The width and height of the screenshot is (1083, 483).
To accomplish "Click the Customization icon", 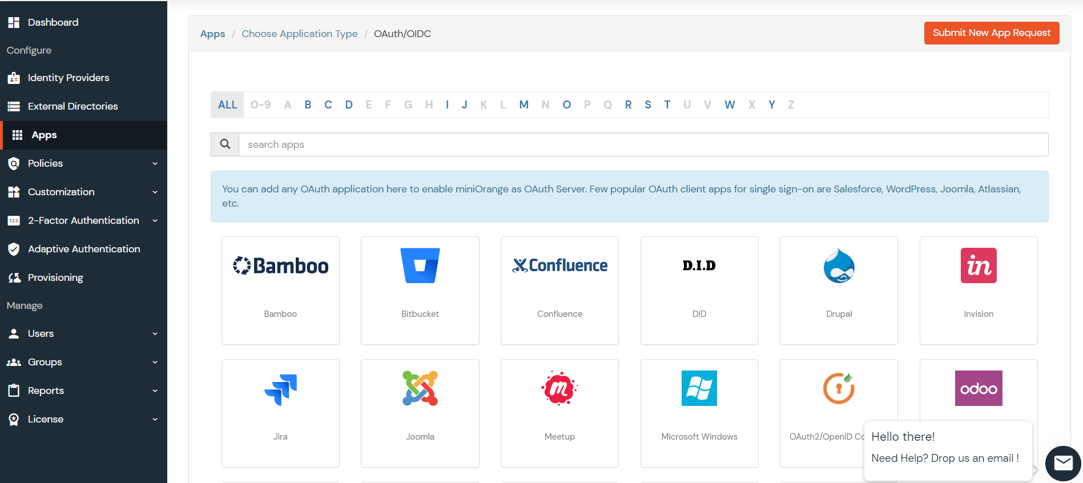I will 14,192.
